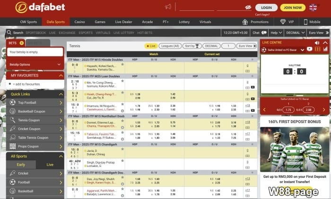This screenshot has width=331, height=199.
Task: Click the Table Tennis Coupon icon
Action: coord(12,138)
